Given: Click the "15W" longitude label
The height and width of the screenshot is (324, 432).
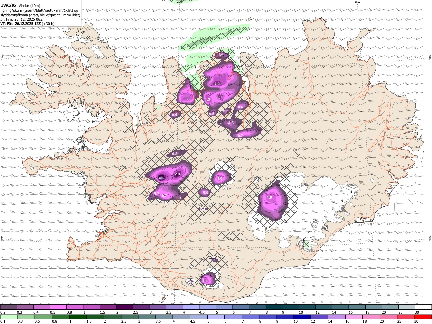Looking at the screenshot, I should (x=358, y=2).
